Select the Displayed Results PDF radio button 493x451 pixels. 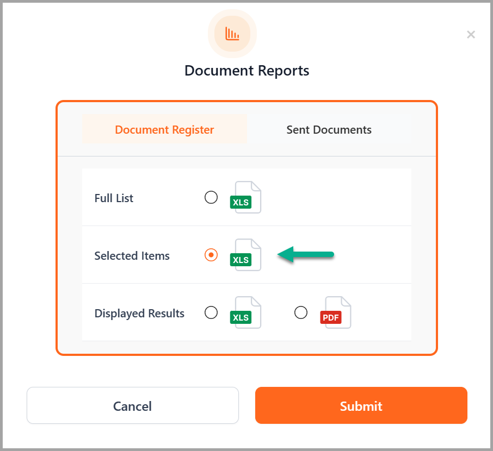click(x=301, y=312)
